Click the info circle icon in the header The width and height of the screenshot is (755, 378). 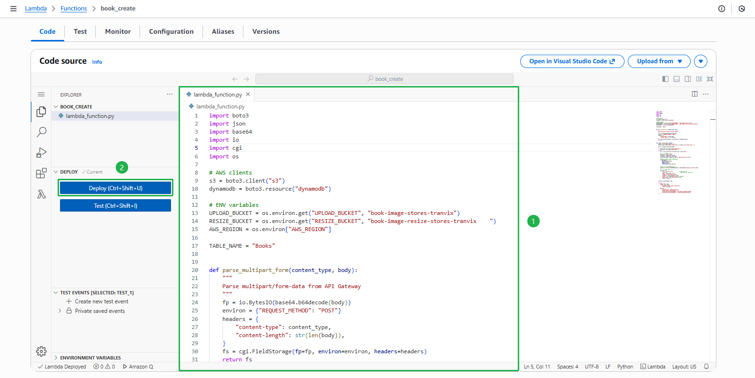[x=722, y=9]
